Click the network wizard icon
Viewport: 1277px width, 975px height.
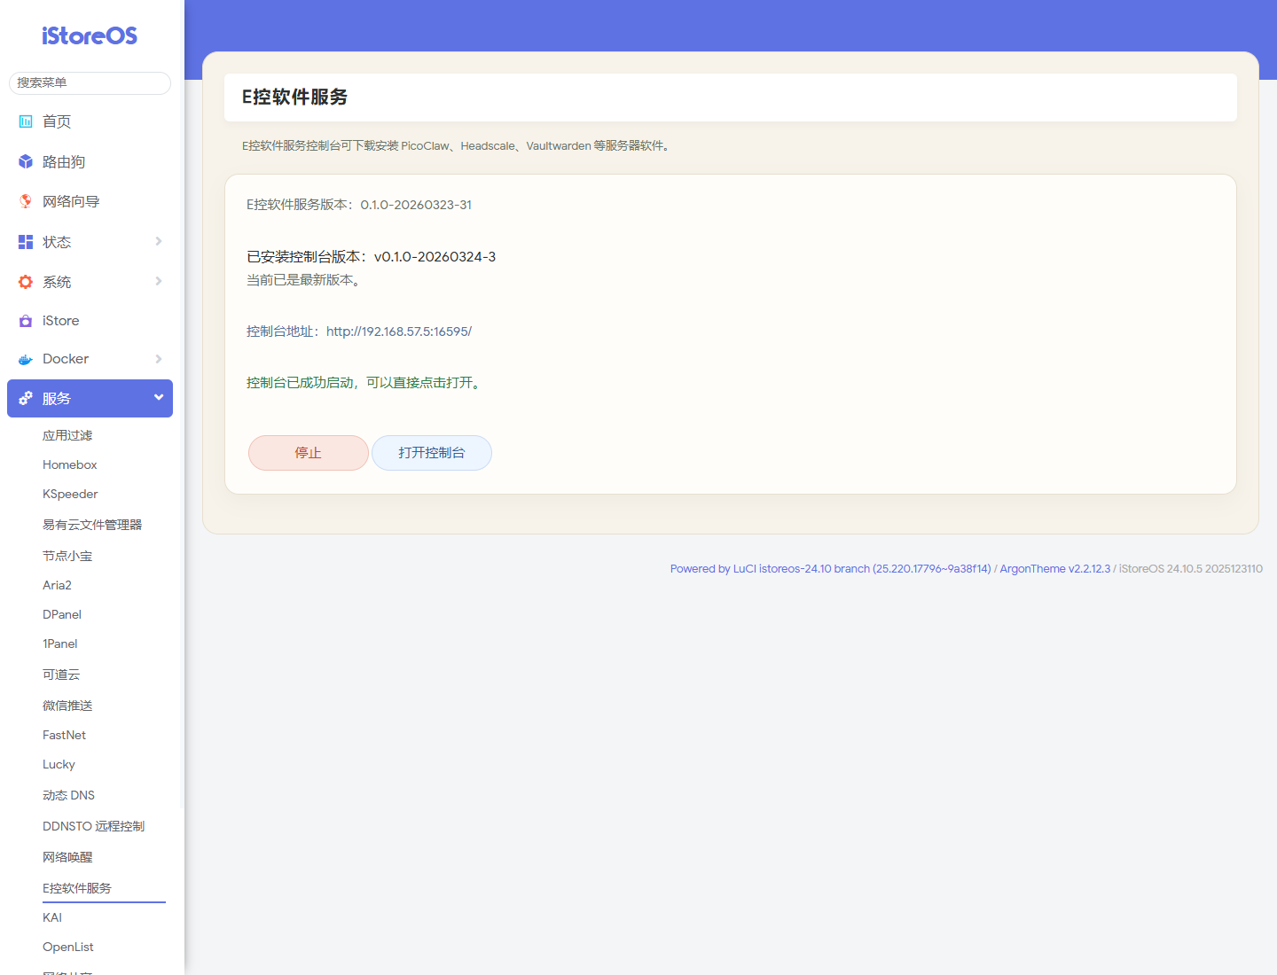coord(26,201)
